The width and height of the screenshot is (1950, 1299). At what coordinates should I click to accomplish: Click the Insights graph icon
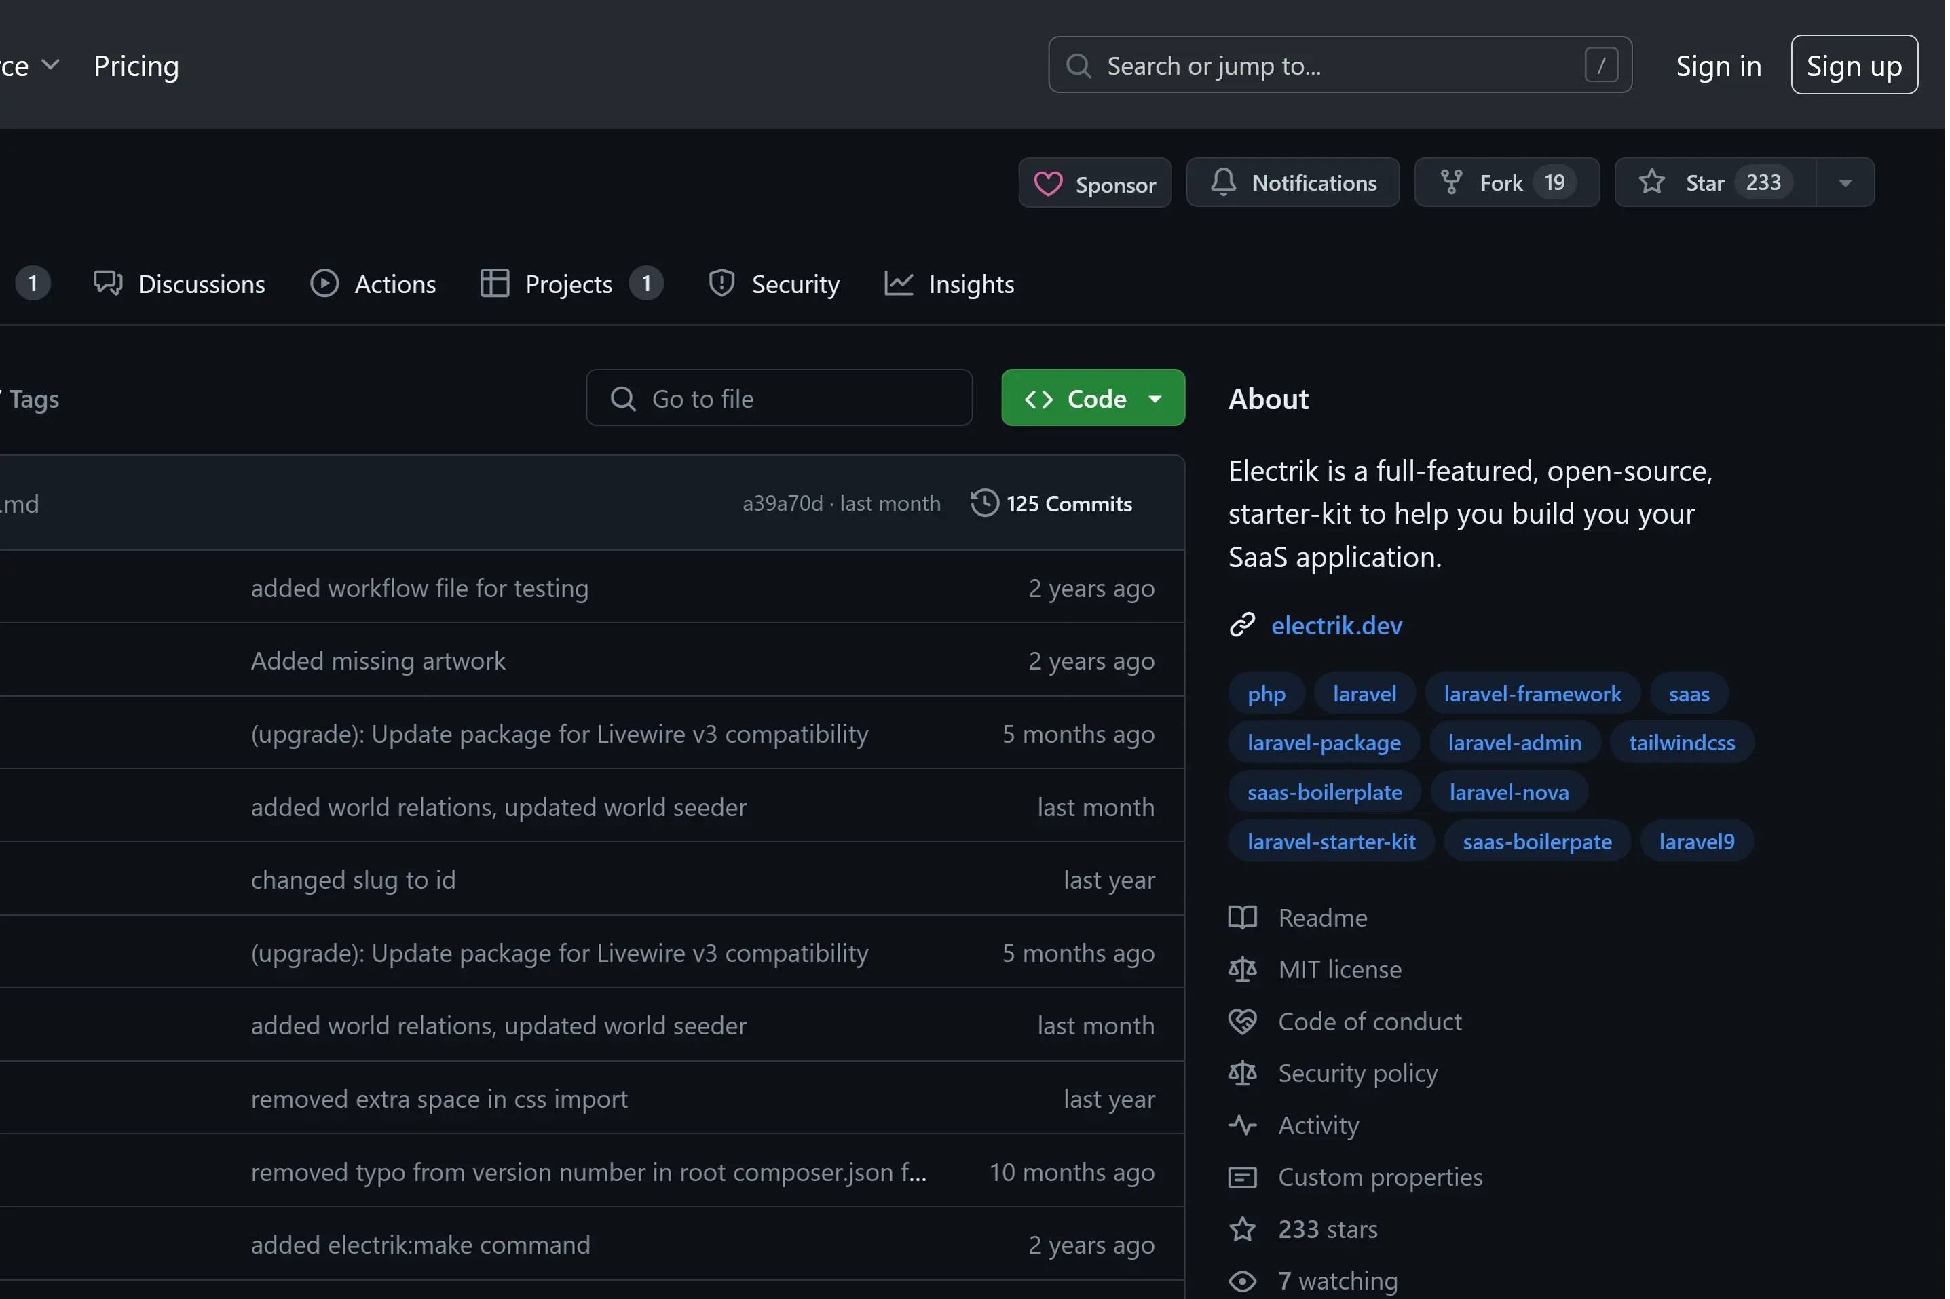(x=899, y=284)
